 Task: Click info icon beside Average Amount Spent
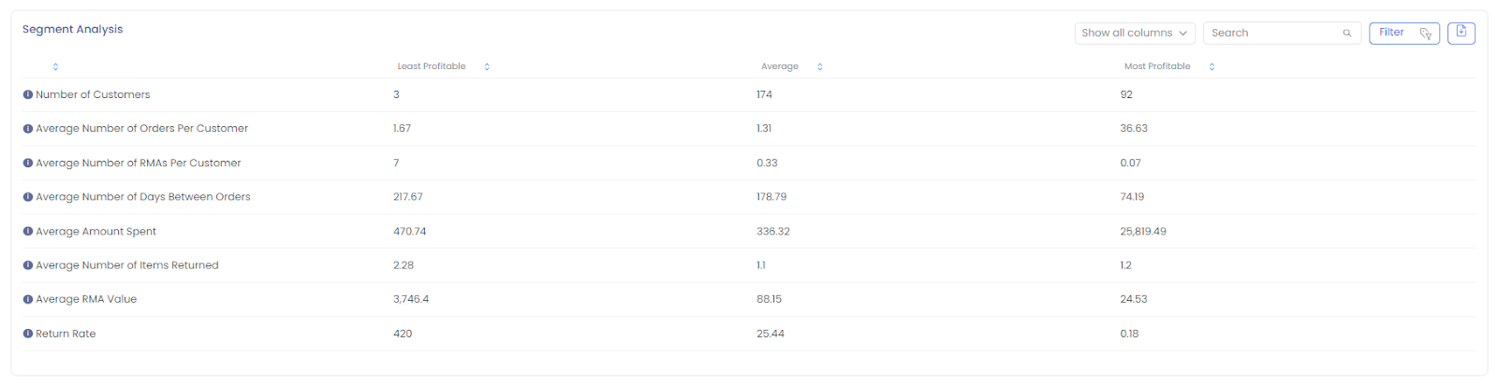[28, 231]
